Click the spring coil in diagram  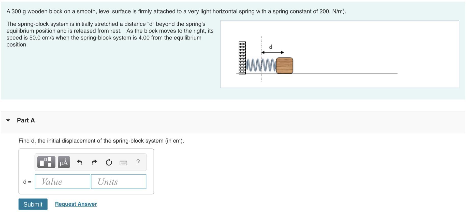[x=261, y=65]
